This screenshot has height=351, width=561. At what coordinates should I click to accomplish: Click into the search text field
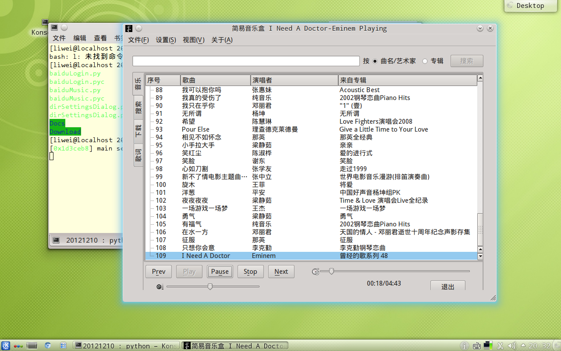tap(246, 61)
